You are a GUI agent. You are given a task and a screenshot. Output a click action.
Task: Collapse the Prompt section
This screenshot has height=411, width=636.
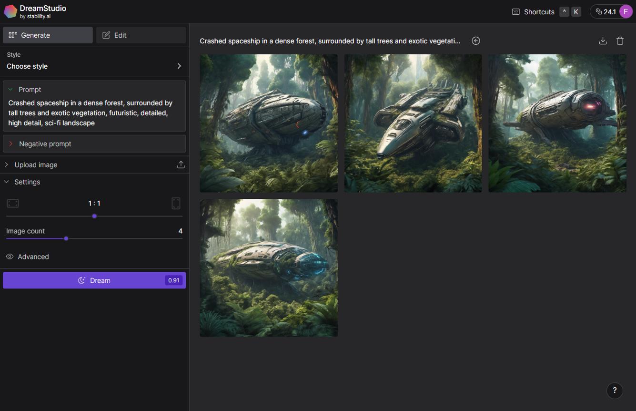tap(11, 89)
